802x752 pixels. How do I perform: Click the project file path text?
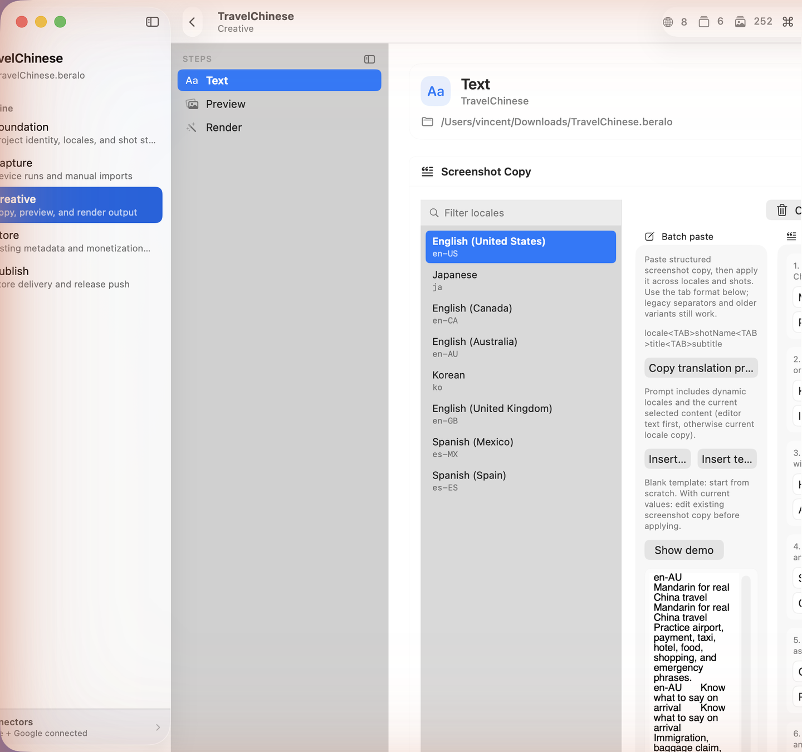557,122
